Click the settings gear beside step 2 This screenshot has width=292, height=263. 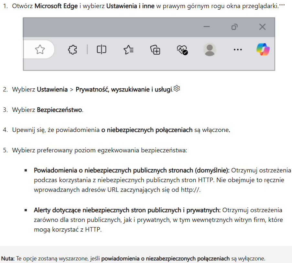click(x=176, y=88)
